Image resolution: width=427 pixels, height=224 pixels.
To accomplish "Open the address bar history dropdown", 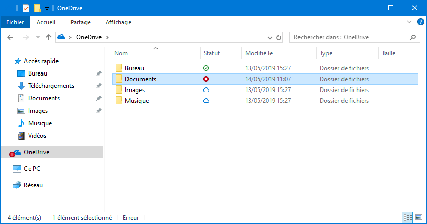I will pos(269,38).
